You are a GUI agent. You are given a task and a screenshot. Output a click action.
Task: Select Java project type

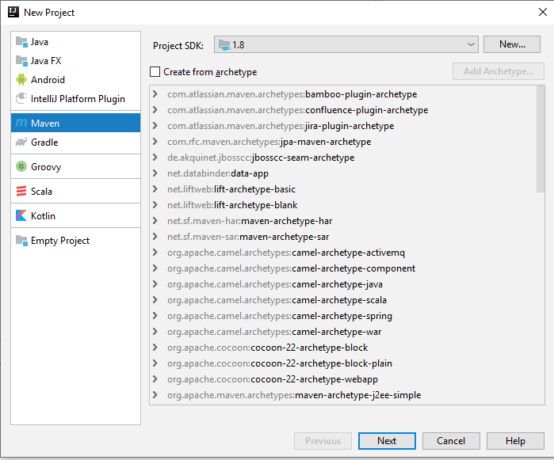[x=75, y=42]
